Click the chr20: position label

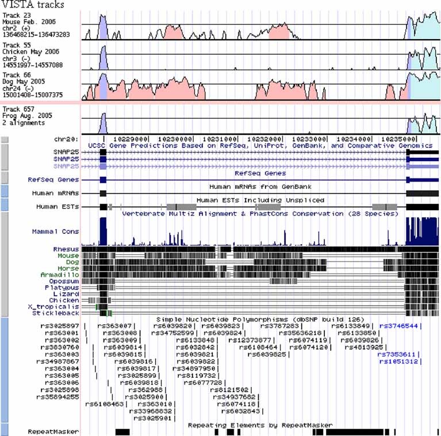(66, 139)
